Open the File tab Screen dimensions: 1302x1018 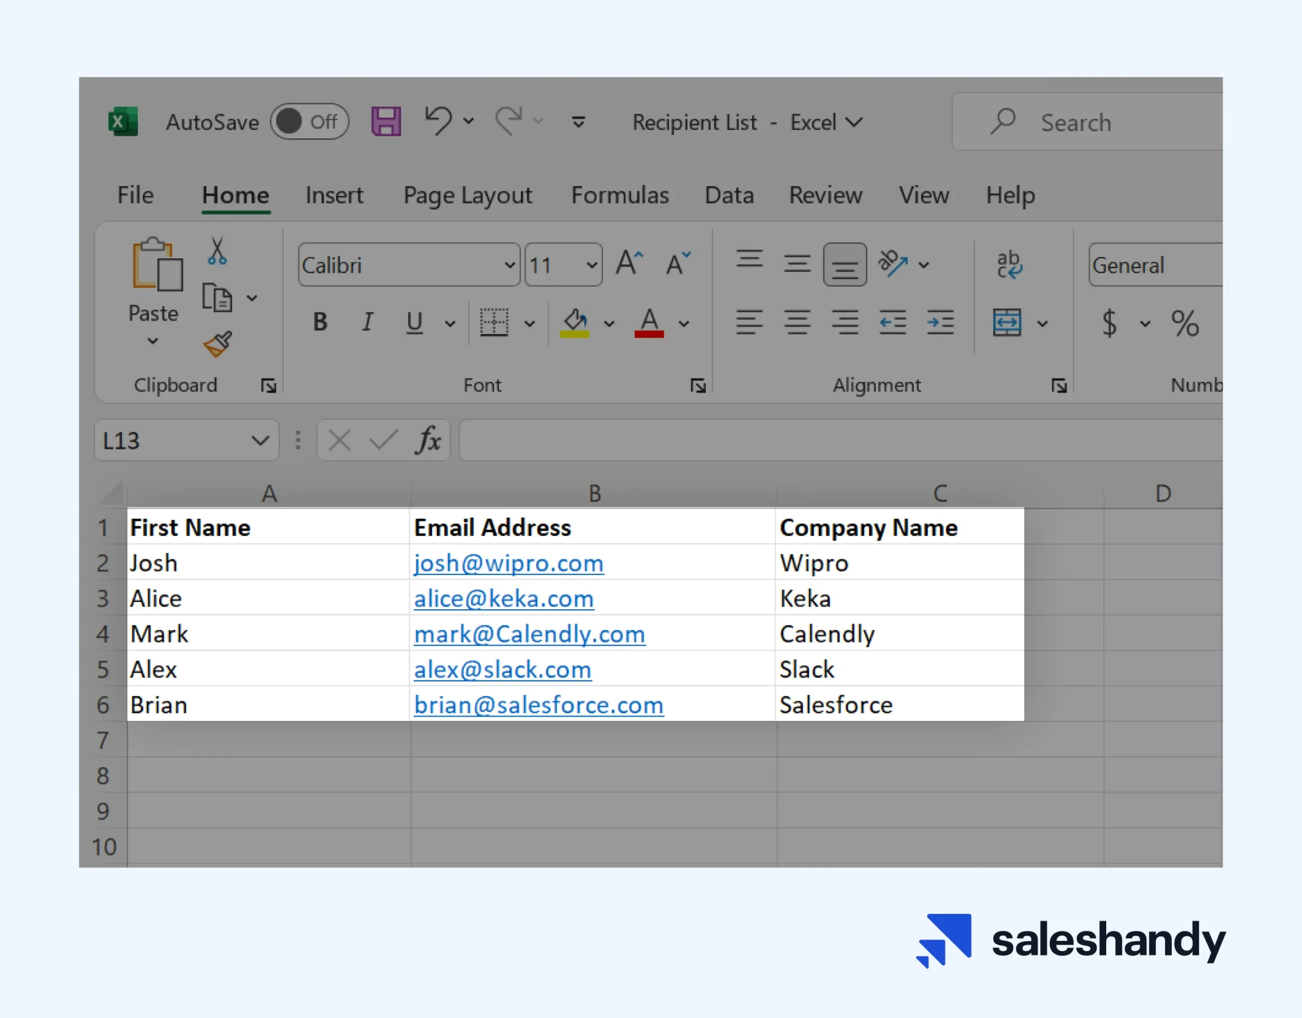(135, 195)
